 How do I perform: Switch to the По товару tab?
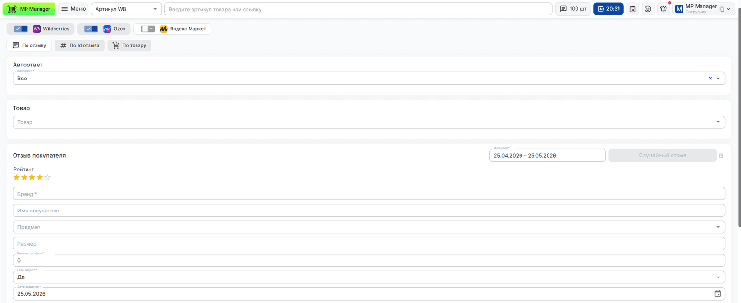(x=130, y=45)
